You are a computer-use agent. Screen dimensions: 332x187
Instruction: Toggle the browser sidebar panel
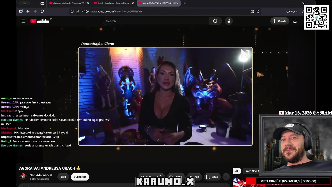21,11
